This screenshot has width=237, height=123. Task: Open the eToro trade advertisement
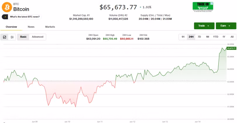203,7
